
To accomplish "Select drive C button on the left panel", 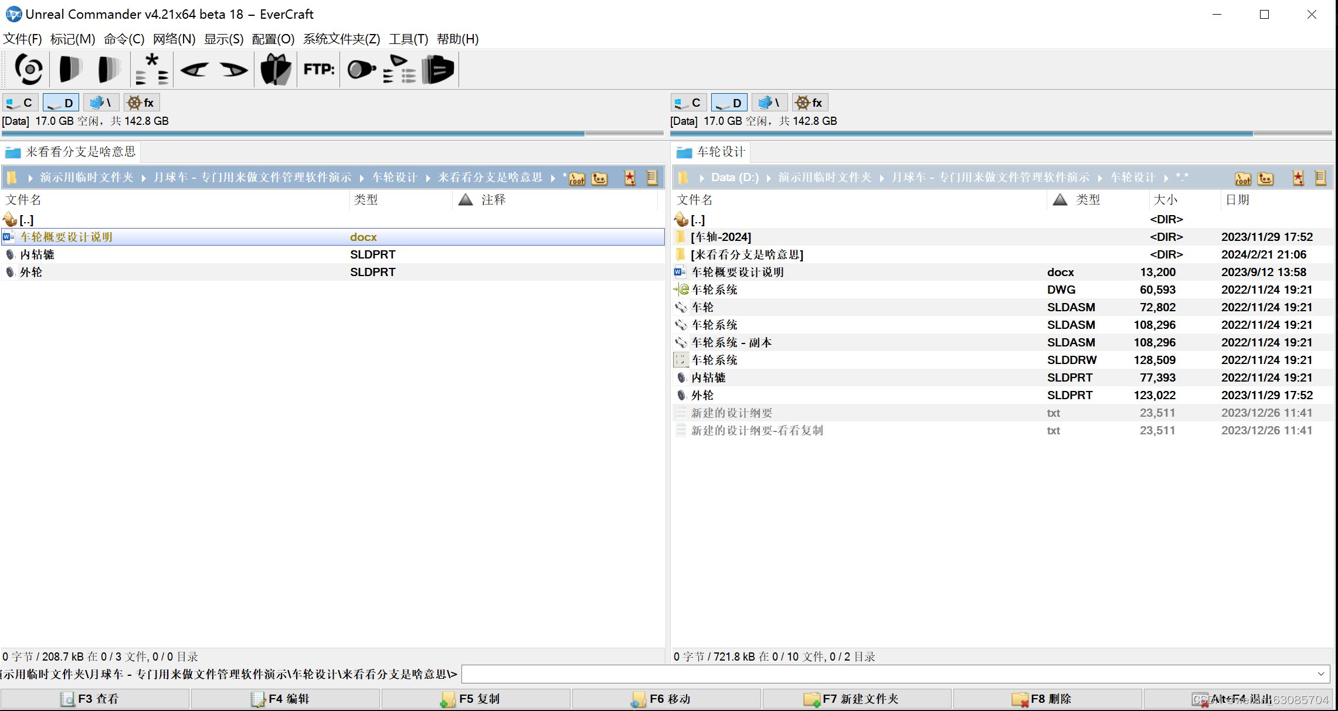I will pos(21,102).
